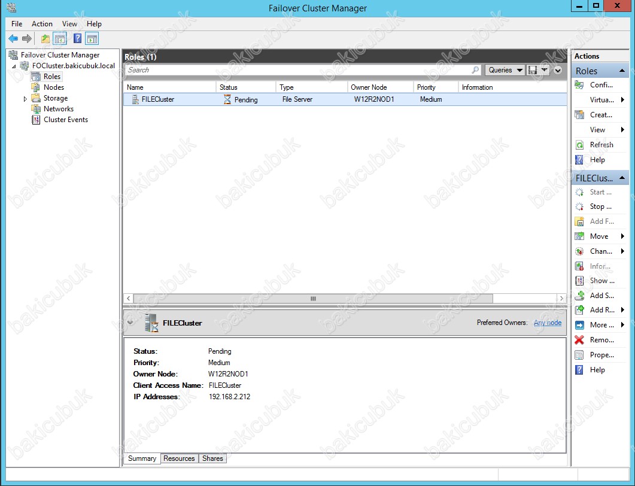Collapse the FOCluster.bakicubuk.local tree node
The image size is (635, 486).
[x=14, y=66]
